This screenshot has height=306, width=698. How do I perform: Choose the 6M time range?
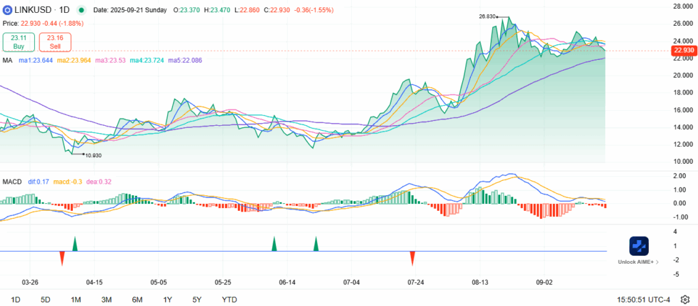137,299
